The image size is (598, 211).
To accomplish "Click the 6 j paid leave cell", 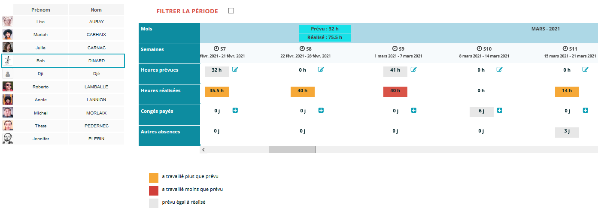I will (481, 111).
